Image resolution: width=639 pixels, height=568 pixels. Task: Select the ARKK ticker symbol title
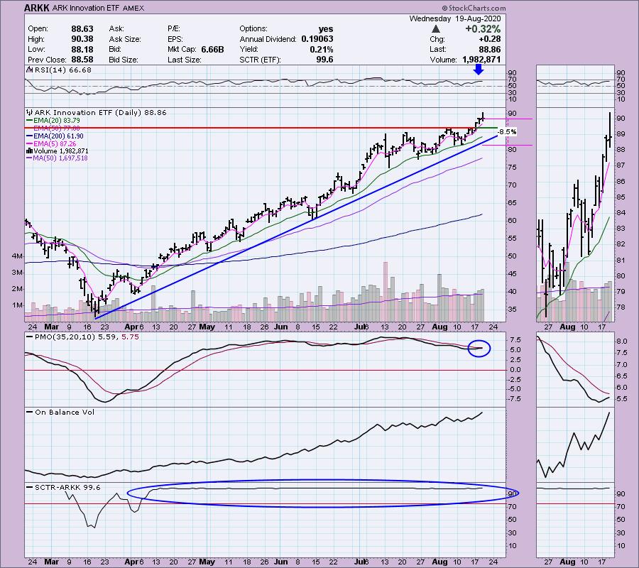[x=37, y=8]
